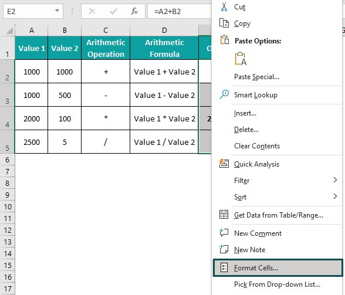Click the Name Box showing E2

click(33, 11)
